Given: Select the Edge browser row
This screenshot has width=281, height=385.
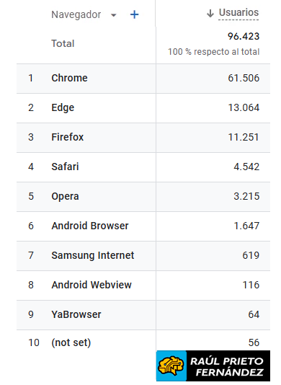Looking at the screenshot, I should click(143, 108).
